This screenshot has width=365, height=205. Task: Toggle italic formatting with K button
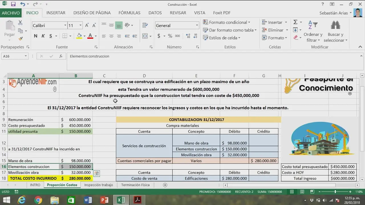point(43,36)
